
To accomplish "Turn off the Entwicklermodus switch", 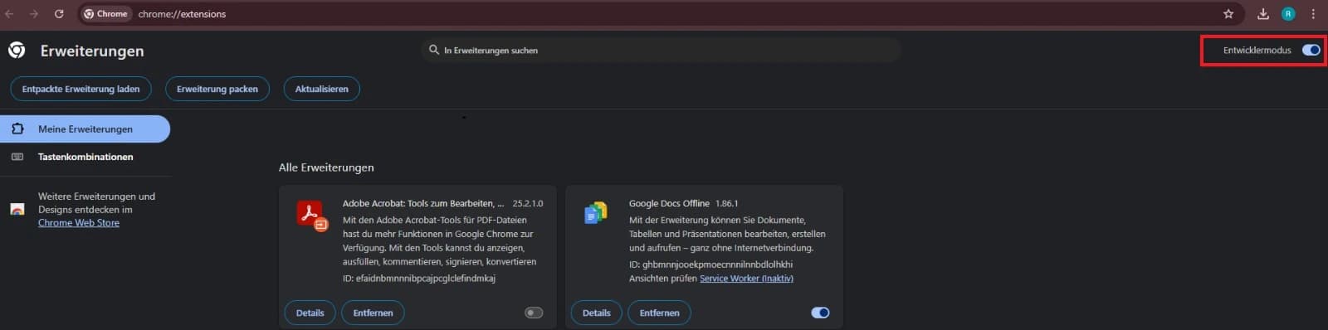I will click(x=1311, y=50).
